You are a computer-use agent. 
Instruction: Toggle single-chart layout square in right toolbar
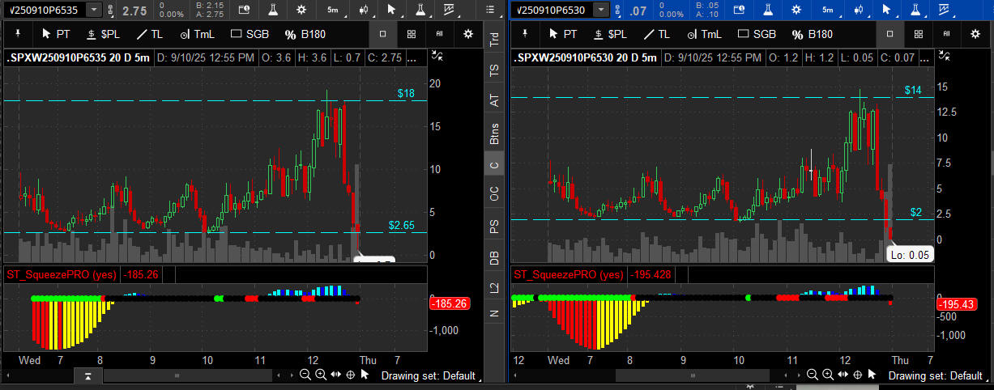(889, 34)
